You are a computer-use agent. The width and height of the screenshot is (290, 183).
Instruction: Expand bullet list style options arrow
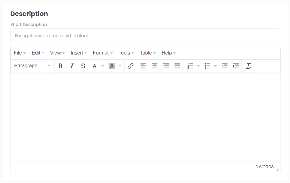pos(215,66)
